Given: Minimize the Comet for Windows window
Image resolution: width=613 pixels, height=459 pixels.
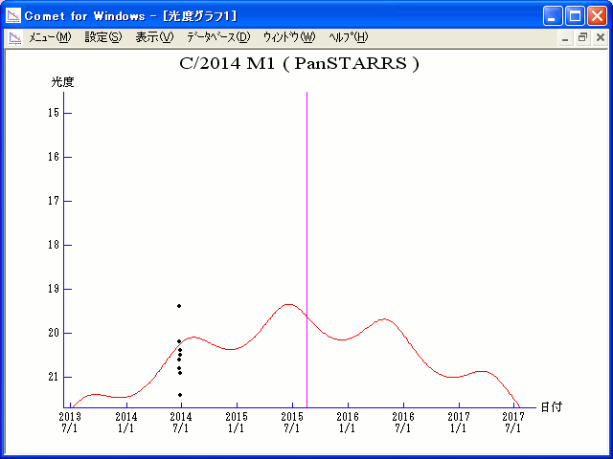Looking at the screenshot, I should pos(553,16).
